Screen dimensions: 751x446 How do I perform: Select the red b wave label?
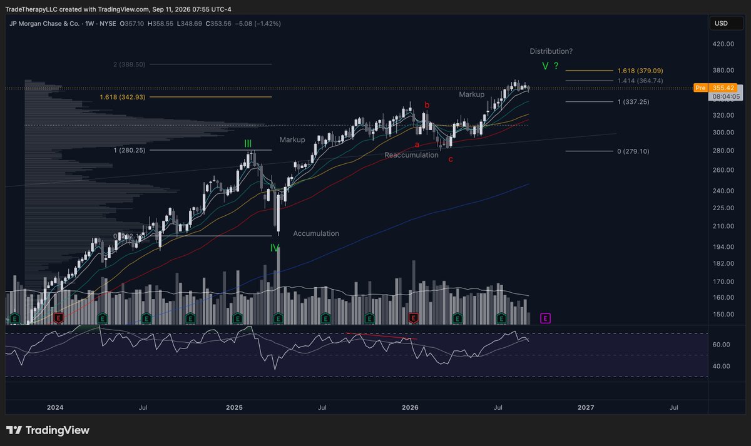(427, 105)
